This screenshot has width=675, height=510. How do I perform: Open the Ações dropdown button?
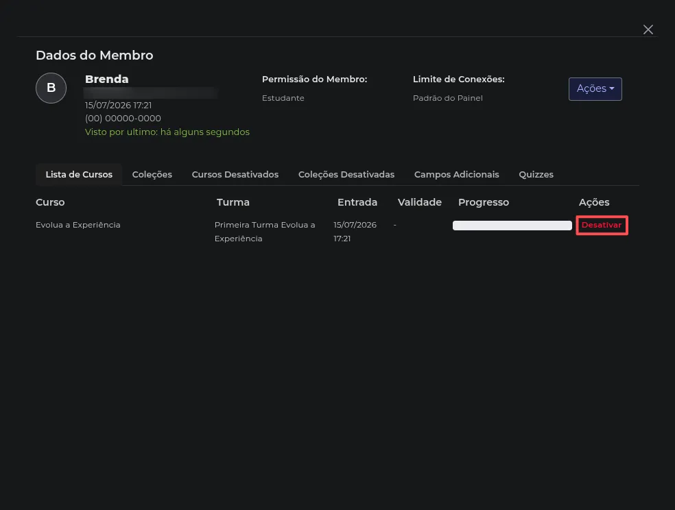(595, 89)
